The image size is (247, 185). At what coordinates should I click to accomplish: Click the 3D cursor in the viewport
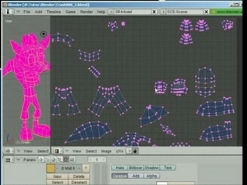click(x=44, y=34)
